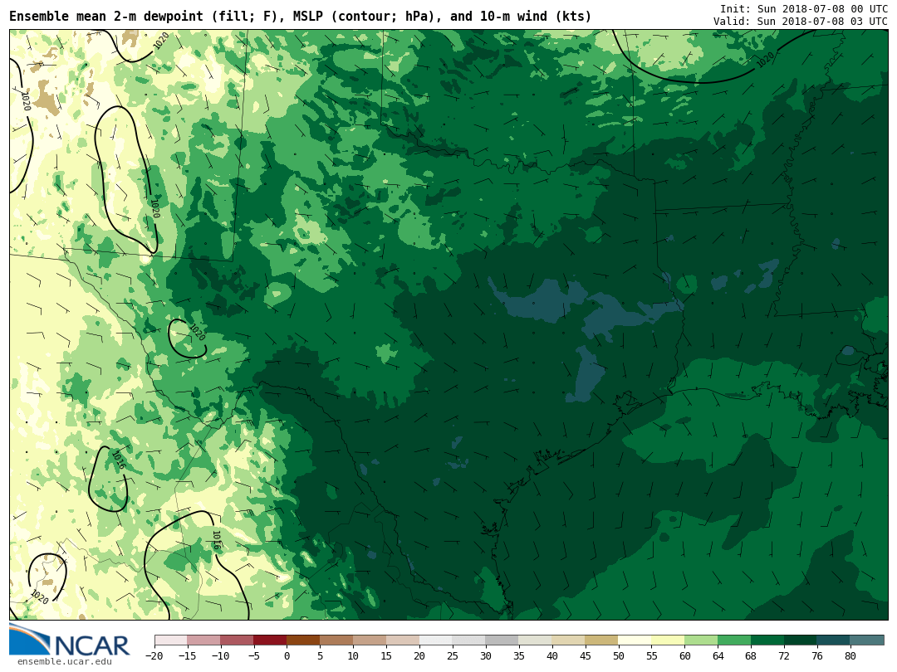
Task: Pick the green swatch between 68 and 72
Action: [767, 640]
